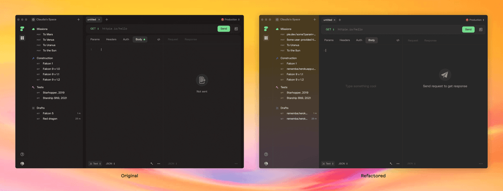
Task: Open the Production environment dropdown in Original window
Action: pos(230,20)
